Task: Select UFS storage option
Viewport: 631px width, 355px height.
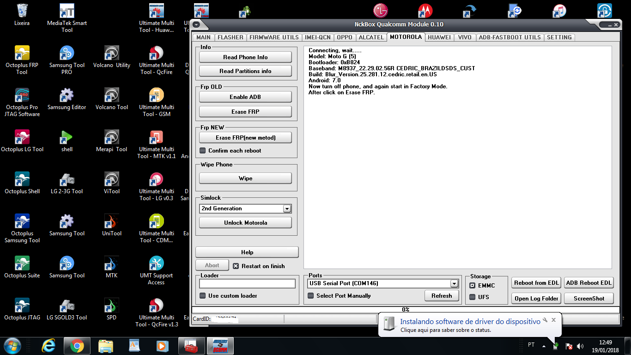Action: [x=472, y=297]
